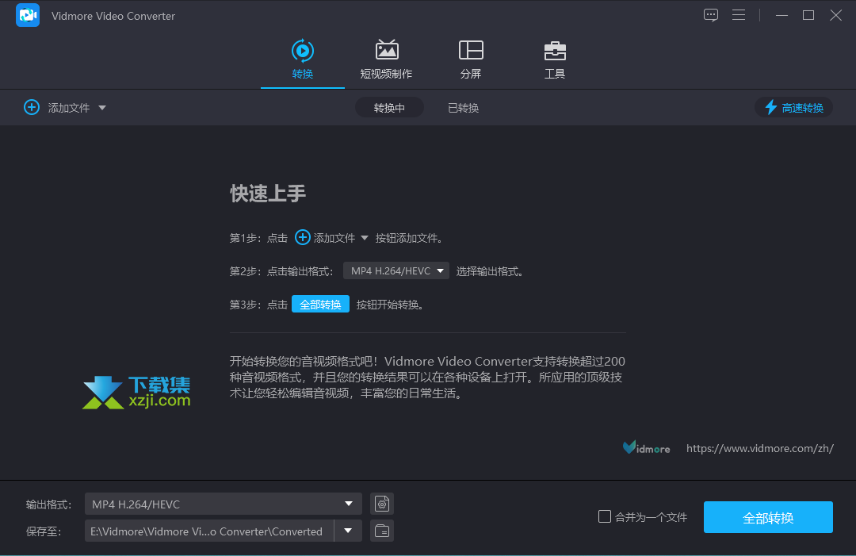Click the Vidmore app logo icon
The image size is (856, 556).
27,15
